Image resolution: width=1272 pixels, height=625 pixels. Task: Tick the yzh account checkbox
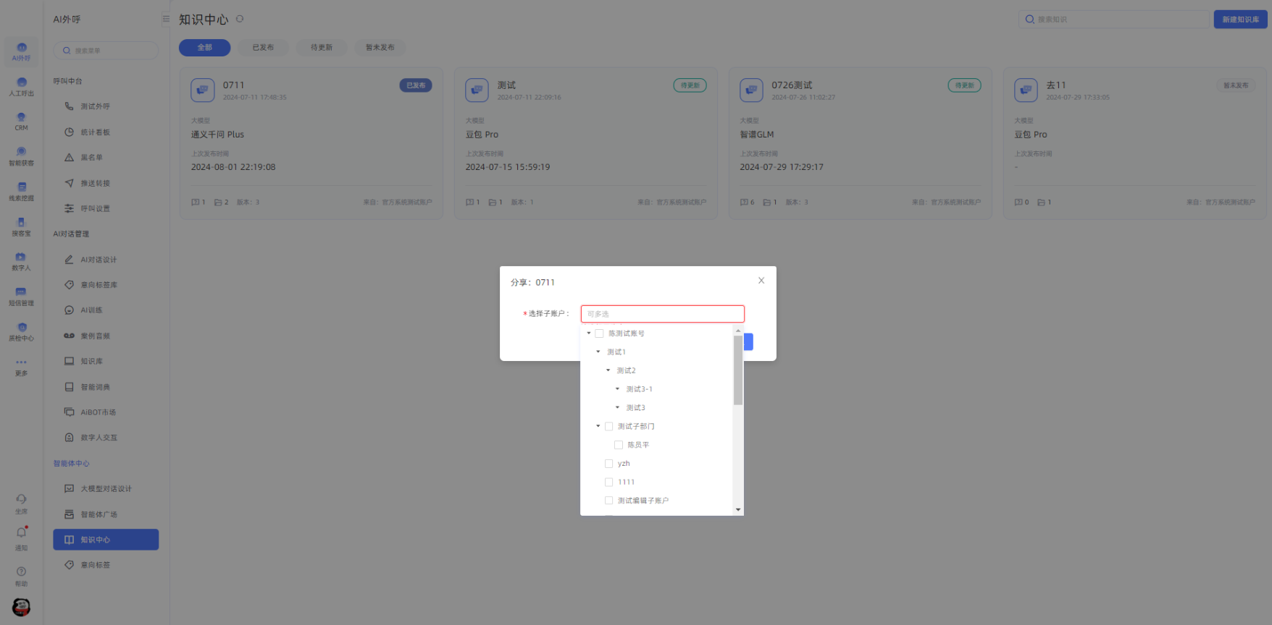[608, 464]
